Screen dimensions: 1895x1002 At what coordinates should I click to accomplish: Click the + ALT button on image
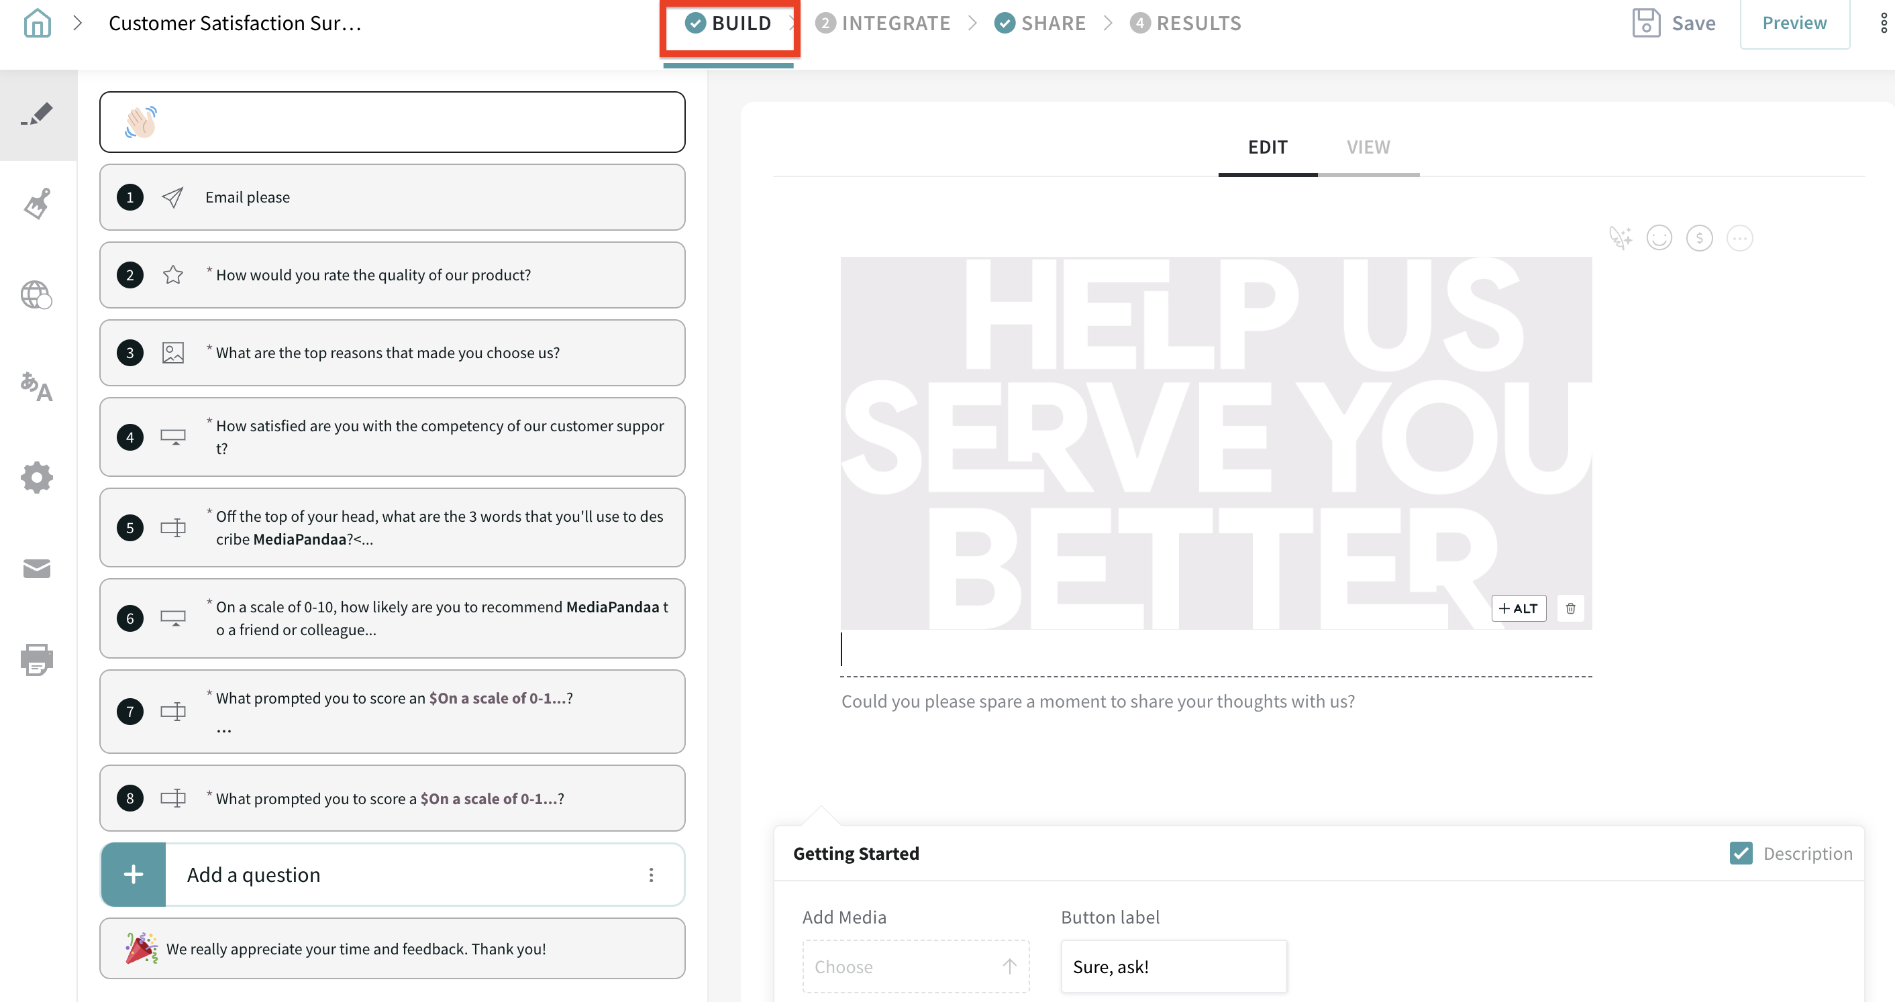pyautogui.click(x=1519, y=609)
